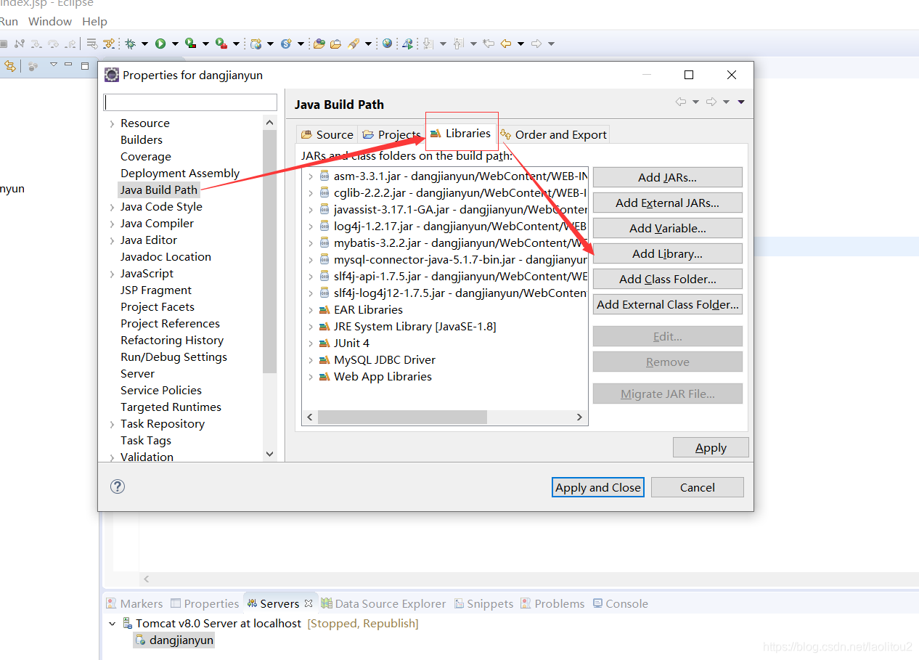The image size is (919, 660).
Task: Click the dialog Forward arrow near Java Build Path
Action: 711,102
